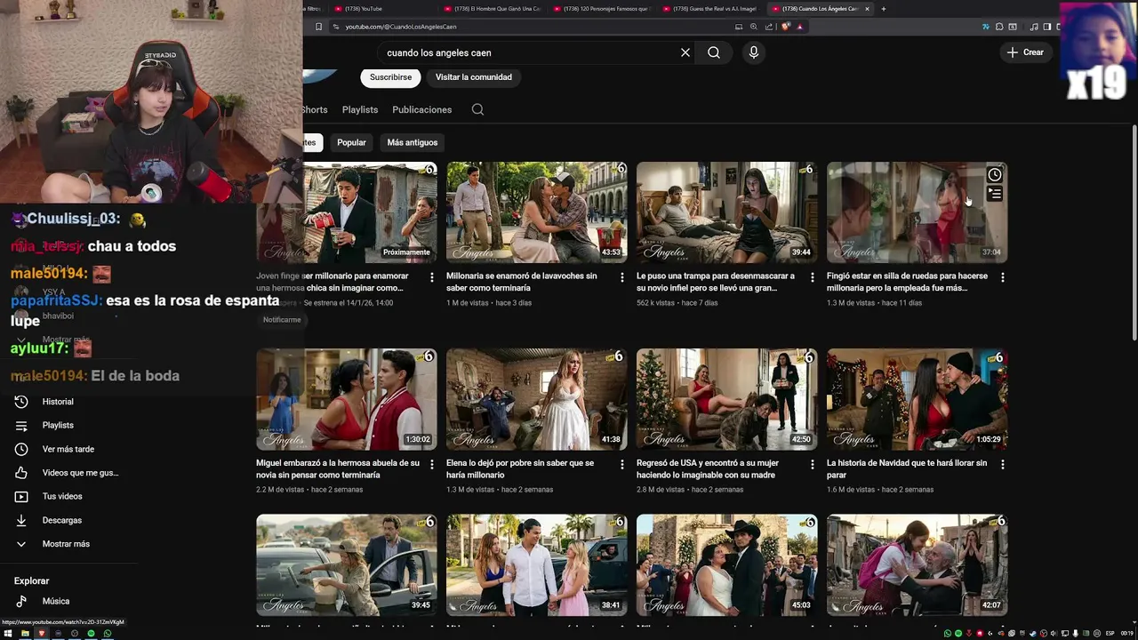This screenshot has height=640, width=1138.
Task: Open options menu for Fingió estar en silla de ruedas
Action: pyautogui.click(x=1002, y=277)
